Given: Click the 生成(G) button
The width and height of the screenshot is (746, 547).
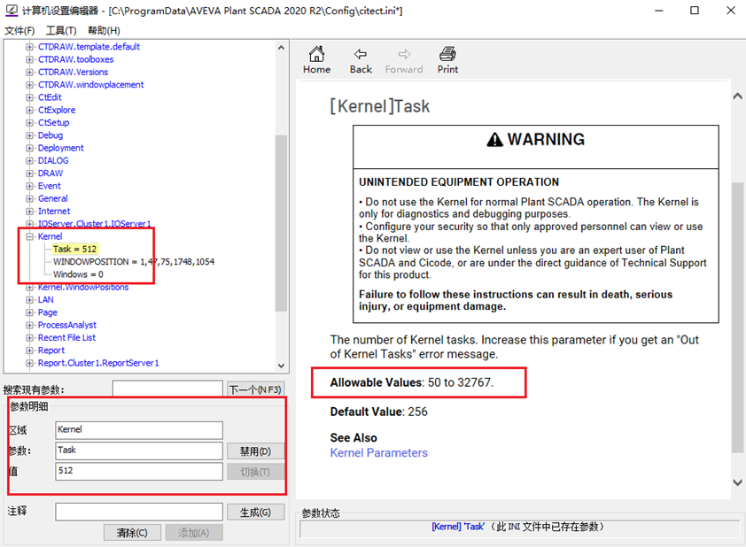Looking at the screenshot, I should pyautogui.click(x=255, y=512).
